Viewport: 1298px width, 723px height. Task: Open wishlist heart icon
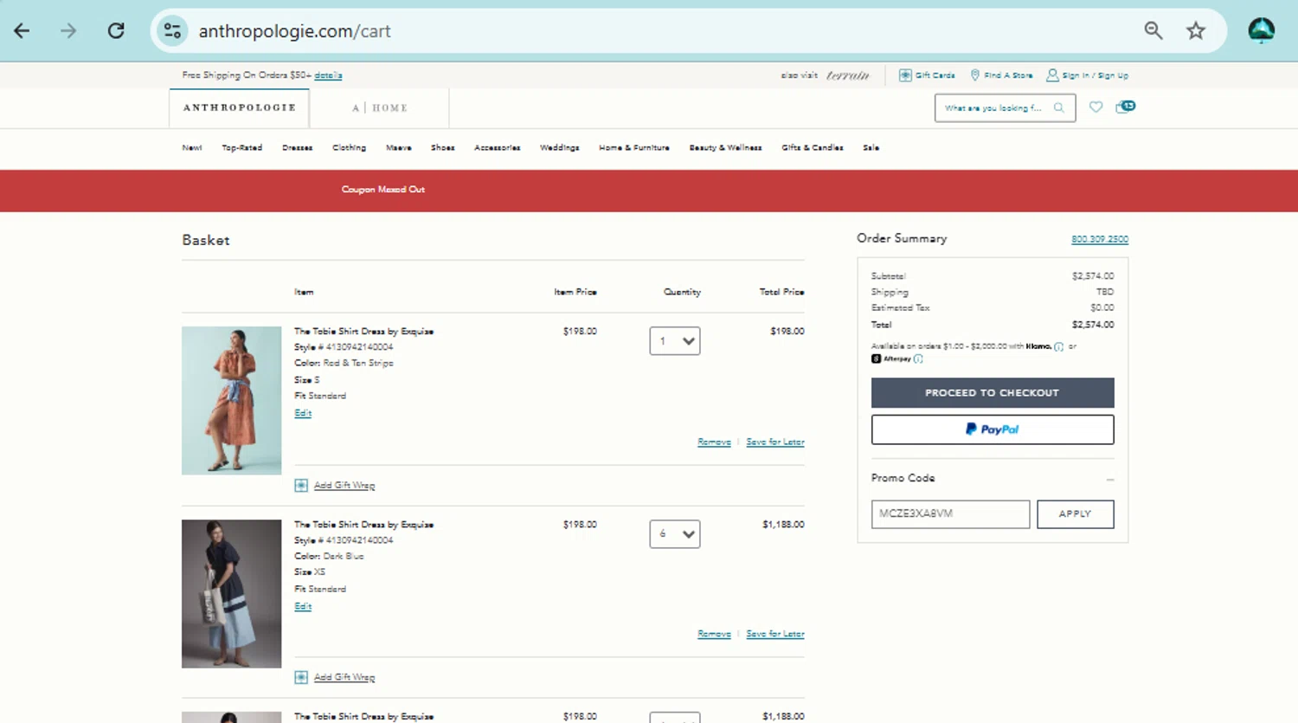[1096, 107]
